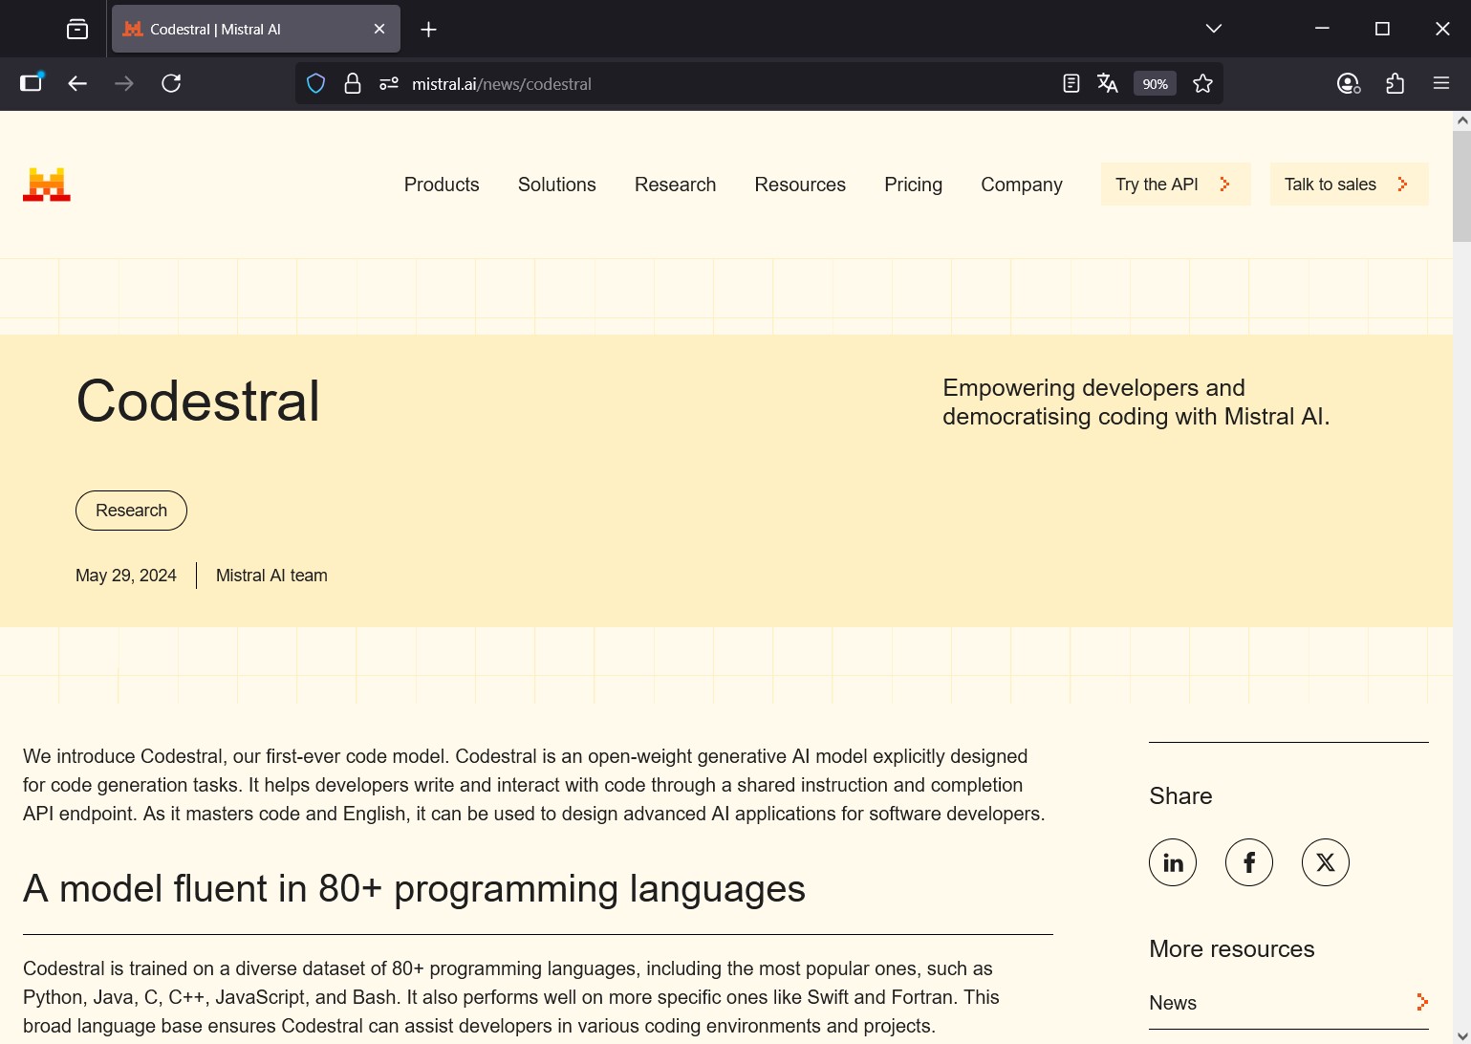The width and height of the screenshot is (1471, 1044).
Task: Share the article on Facebook
Action: pos(1249,862)
